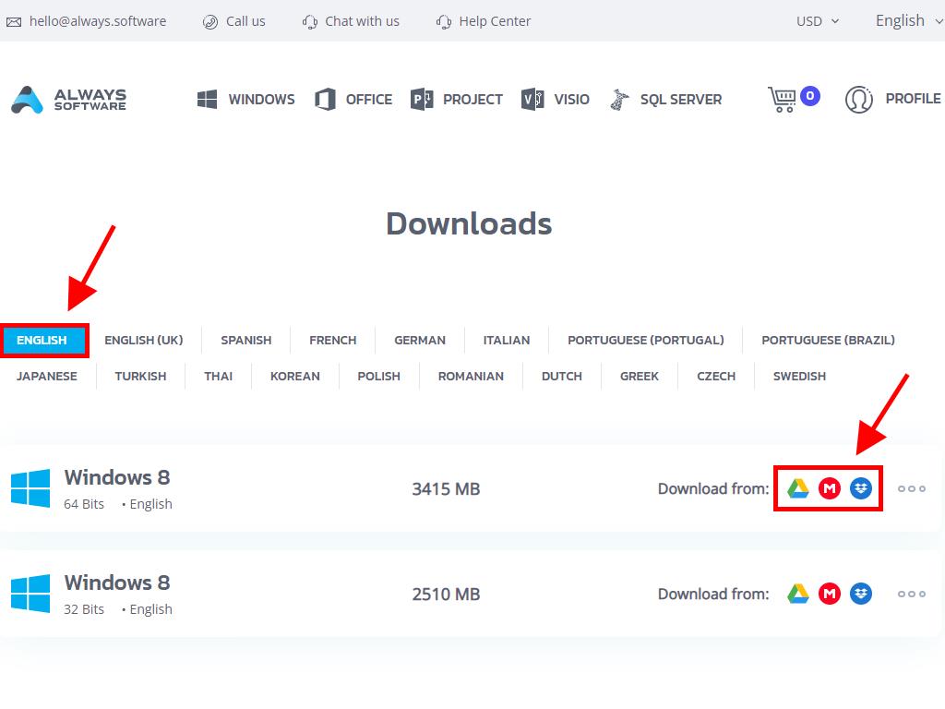Click the Office icon in navigation
Viewport: 945px width, 709px height.
pos(326,100)
